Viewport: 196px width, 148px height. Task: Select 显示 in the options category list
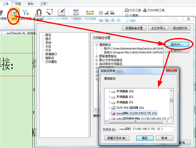point(48,39)
